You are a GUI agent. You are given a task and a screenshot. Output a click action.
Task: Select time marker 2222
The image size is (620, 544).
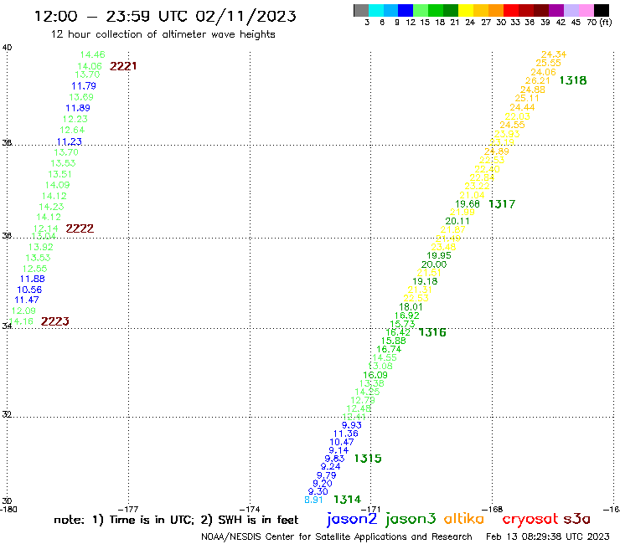pyautogui.click(x=80, y=228)
